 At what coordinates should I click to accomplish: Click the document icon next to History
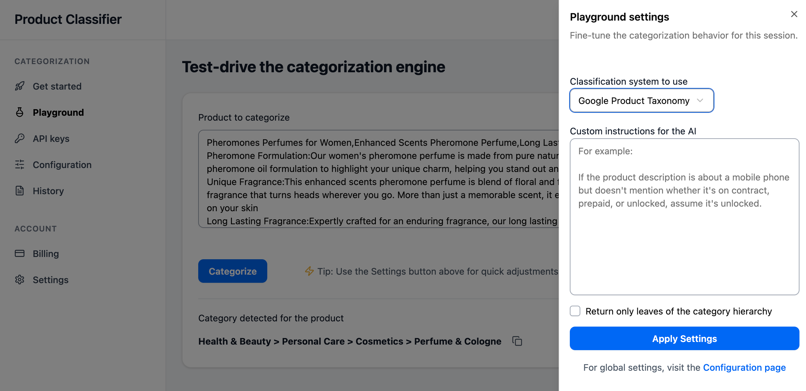(x=20, y=191)
